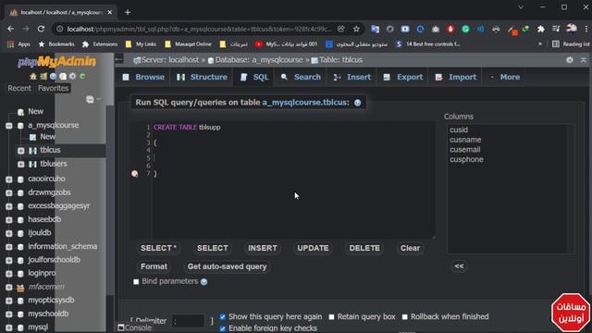Click the log out icon in sidebar

point(43,76)
